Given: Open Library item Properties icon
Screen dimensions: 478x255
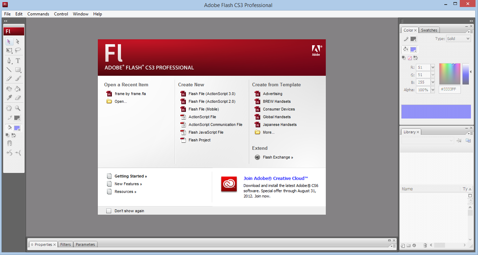Looking at the screenshot, I should 414,246.
